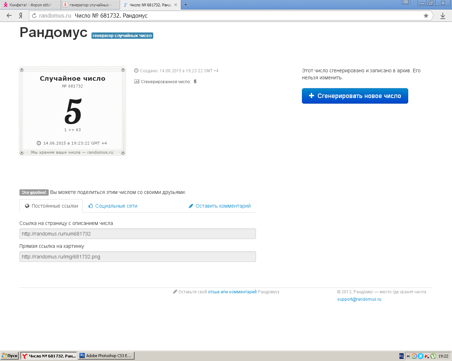
Task: Open the downloads arrow icon
Action: [x=443, y=16]
